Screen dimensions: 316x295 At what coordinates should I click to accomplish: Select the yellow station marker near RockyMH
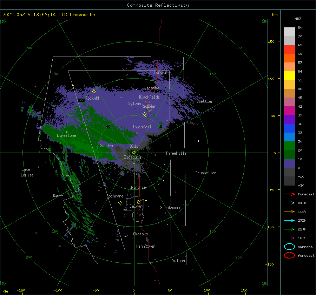[x=94, y=92]
